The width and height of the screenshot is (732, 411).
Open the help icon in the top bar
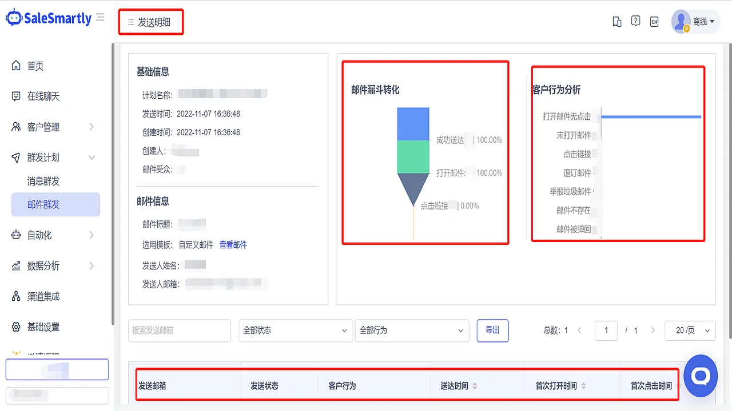635,21
